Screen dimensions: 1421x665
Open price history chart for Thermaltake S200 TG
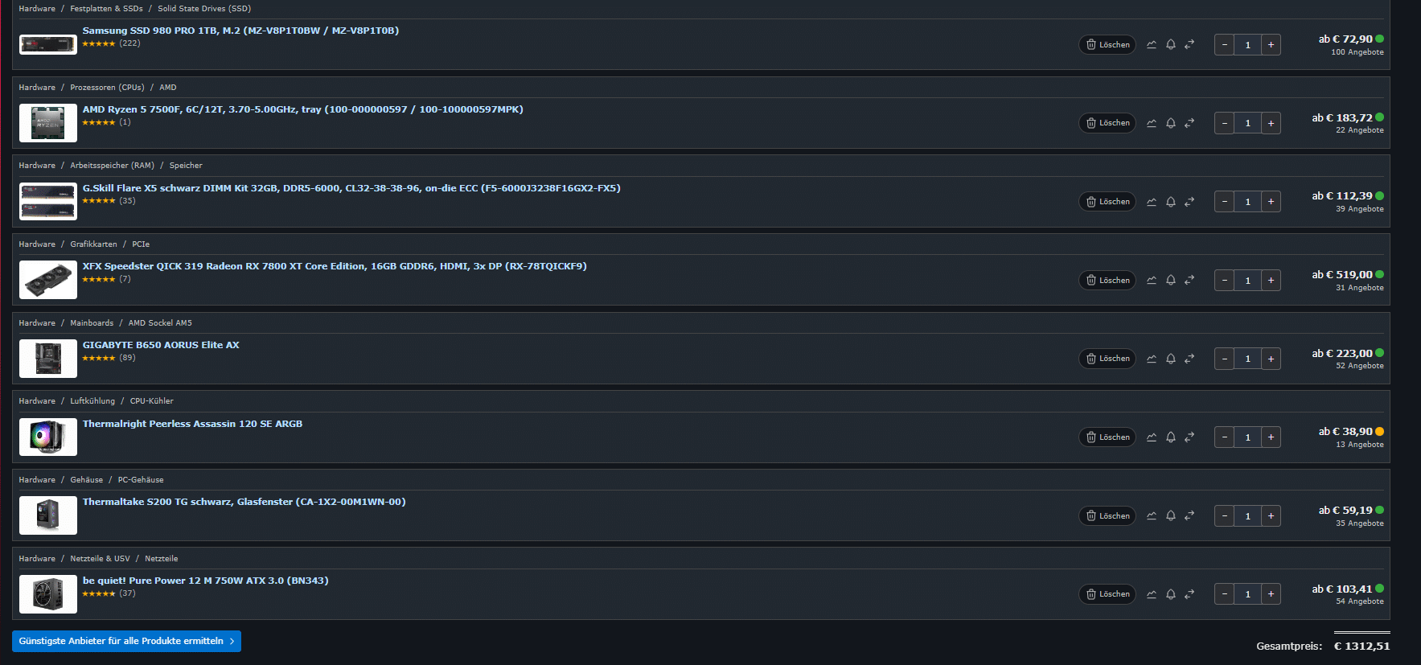pos(1152,516)
